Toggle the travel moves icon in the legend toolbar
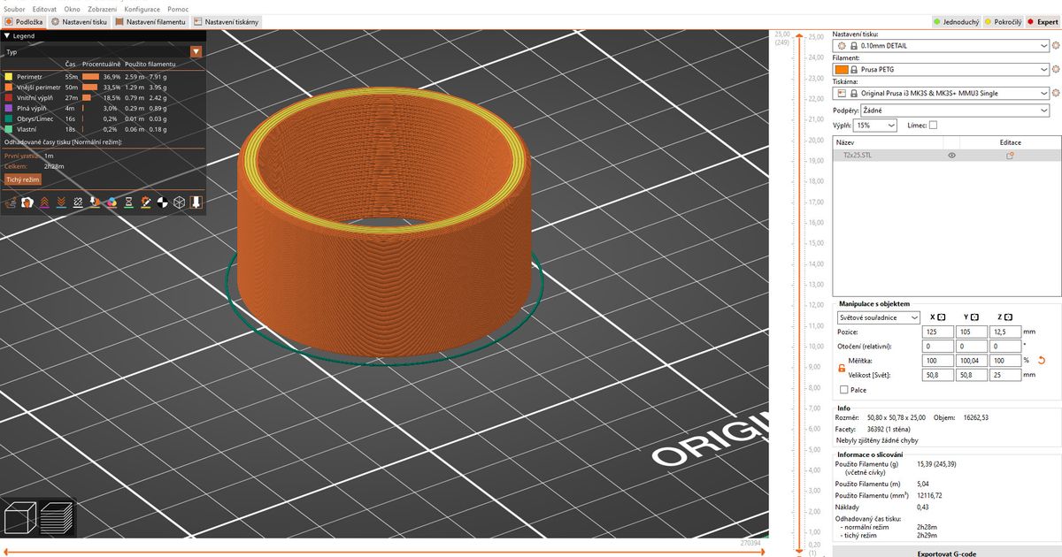Viewport: 1062px width, 557px height. click(x=11, y=202)
